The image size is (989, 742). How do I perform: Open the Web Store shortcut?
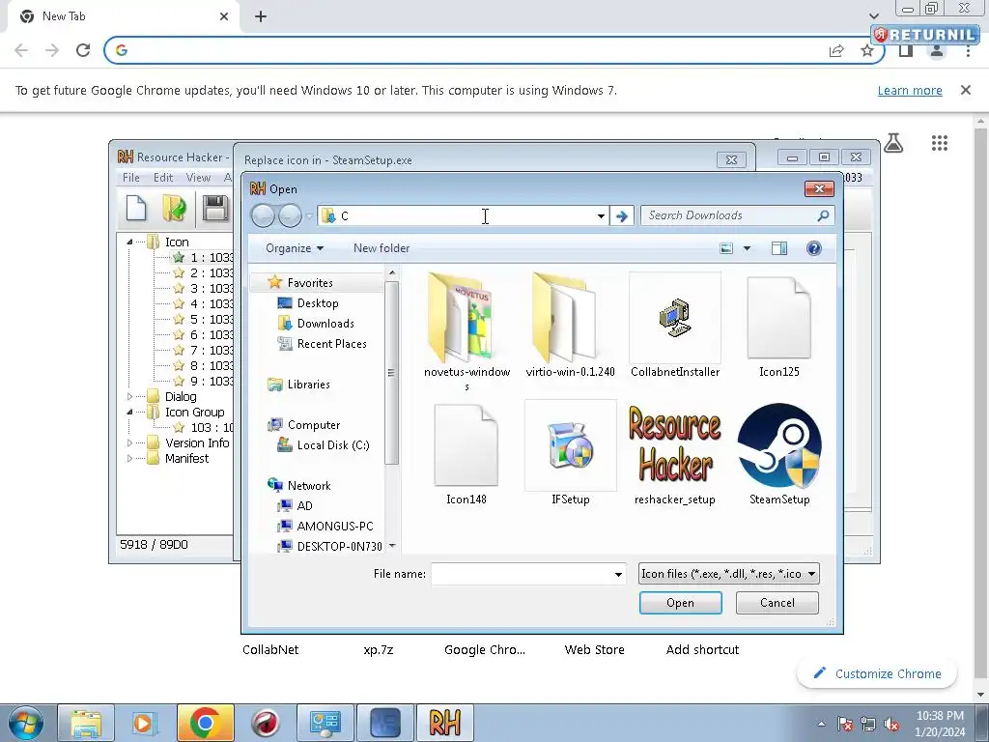[594, 650]
